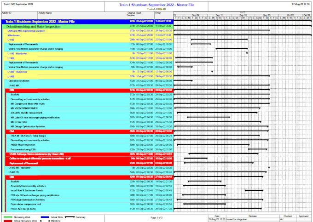Image resolution: width=313 pixels, height=222 pixels.
Task: Select the PR Outage Optimization Activities row
Action: coord(90,199)
